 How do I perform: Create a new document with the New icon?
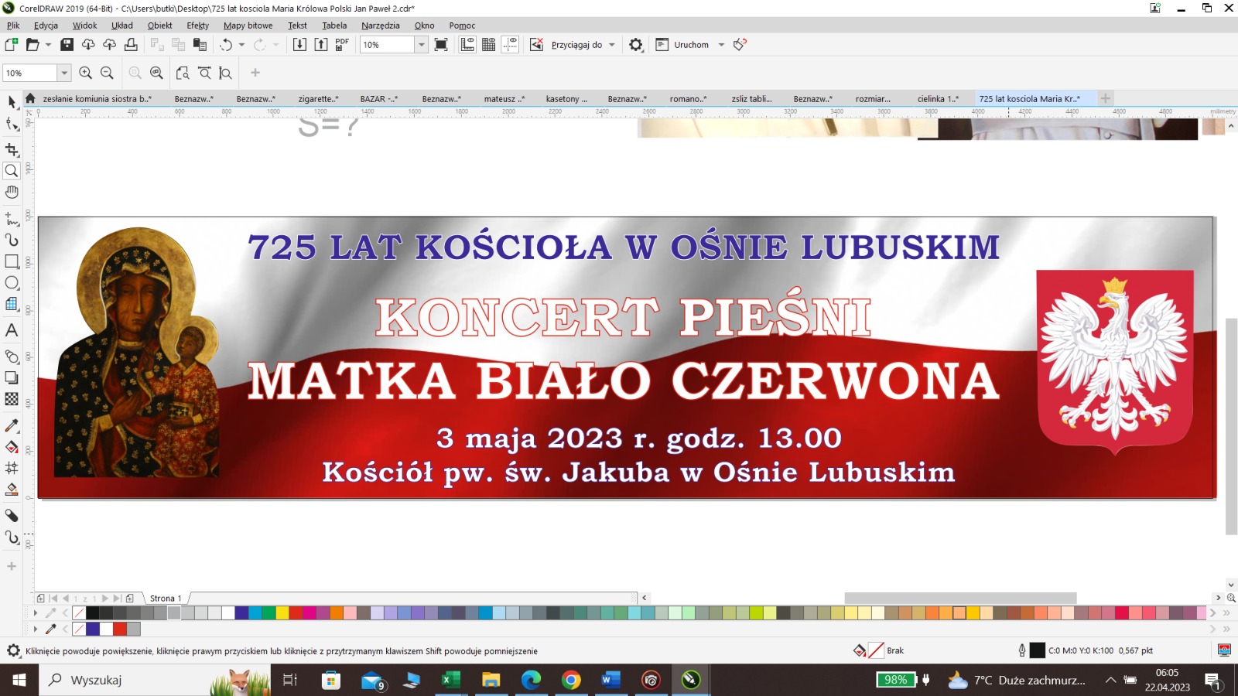click(x=11, y=45)
